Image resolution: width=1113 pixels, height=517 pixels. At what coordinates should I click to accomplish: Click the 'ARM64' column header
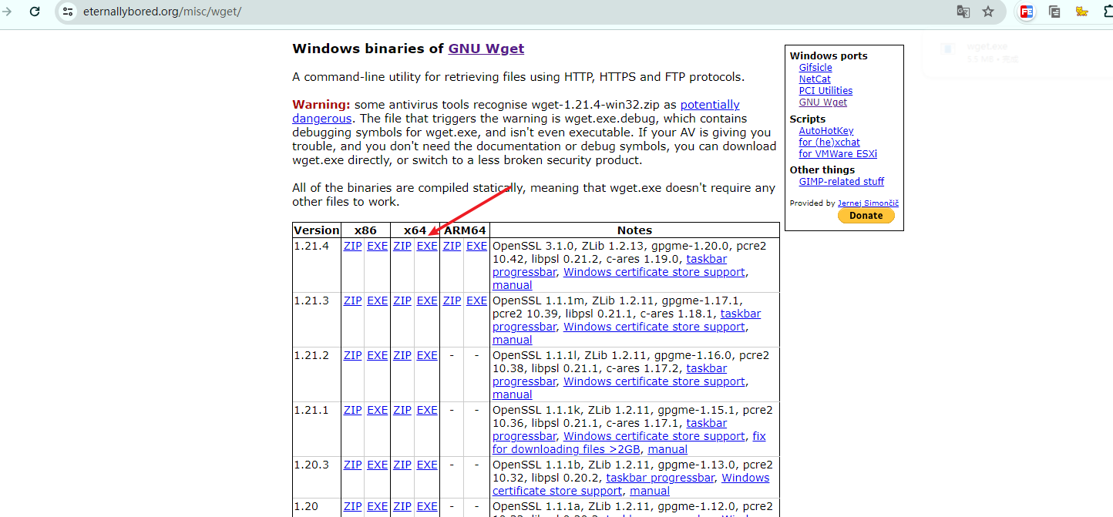pos(466,230)
